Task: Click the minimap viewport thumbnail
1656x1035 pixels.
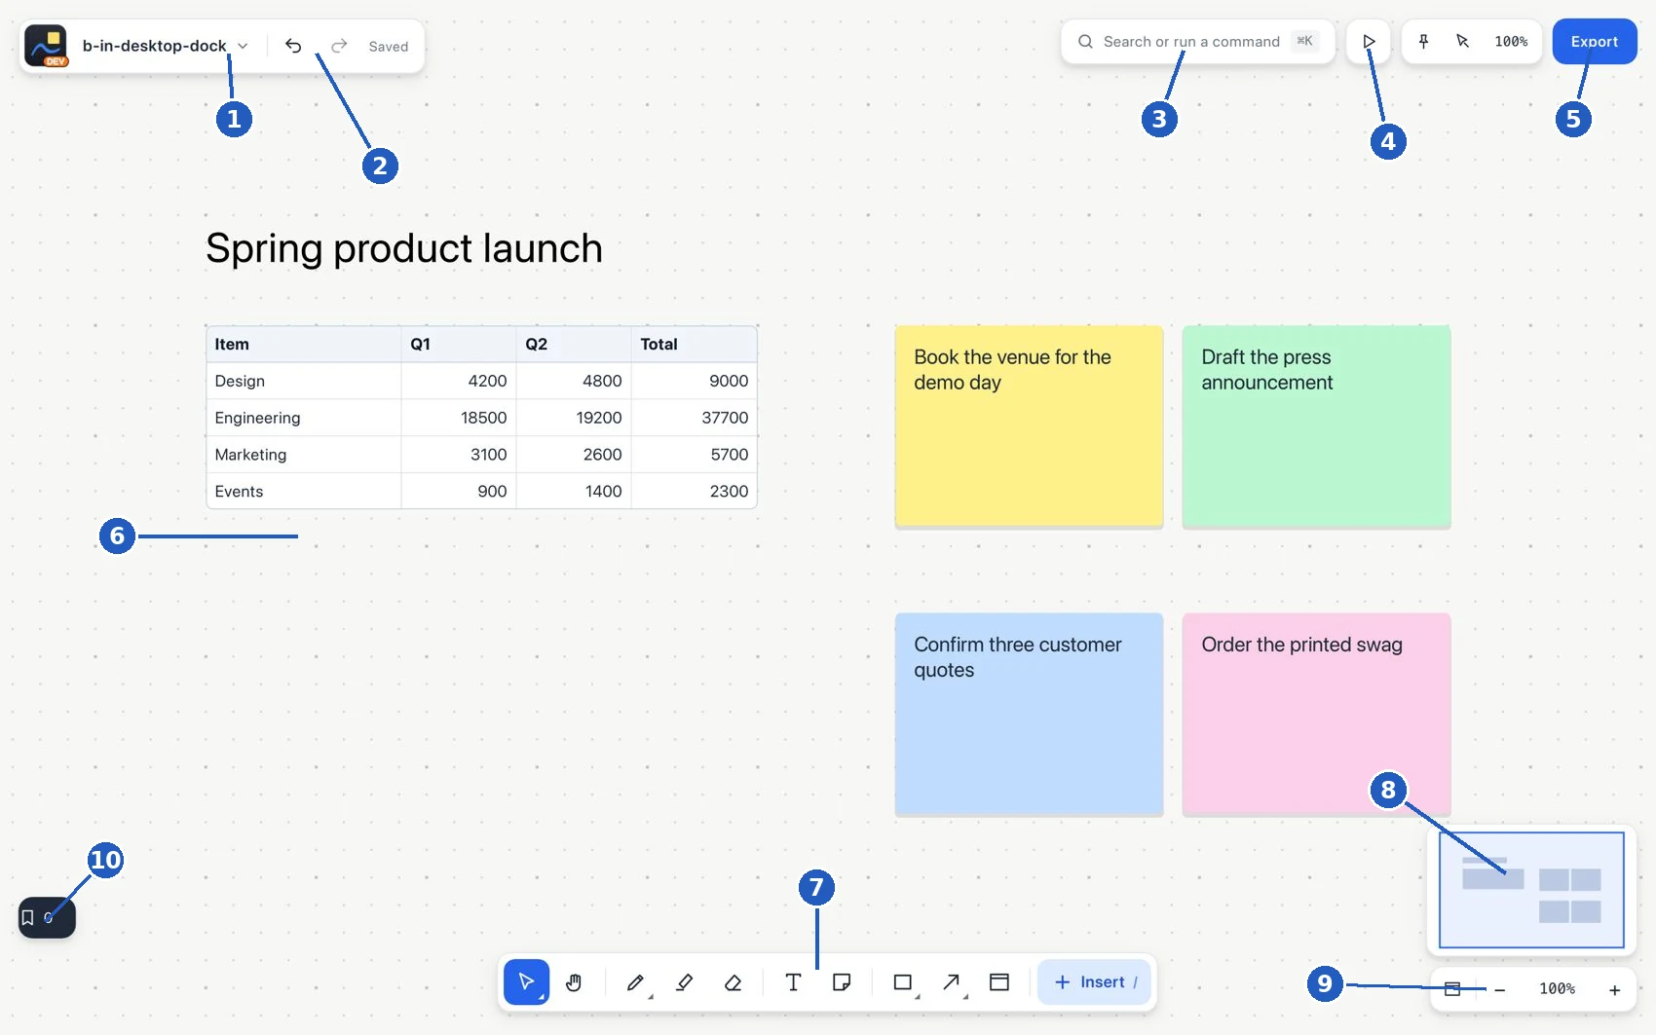Action: coord(1531,889)
